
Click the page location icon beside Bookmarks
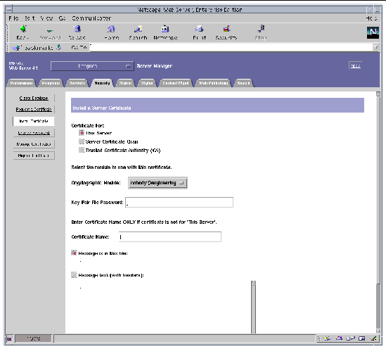point(58,47)
